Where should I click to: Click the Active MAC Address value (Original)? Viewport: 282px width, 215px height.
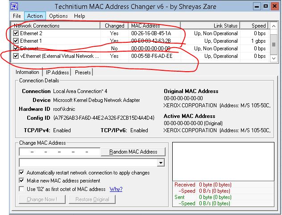coord(193,123)
